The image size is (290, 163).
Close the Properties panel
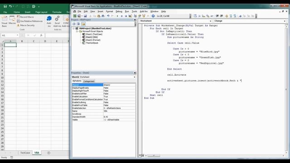click(x=135, y=73)
